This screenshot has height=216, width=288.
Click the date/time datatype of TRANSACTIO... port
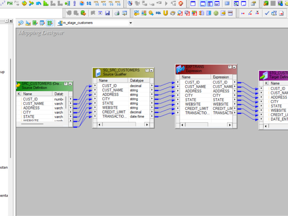[137, 116]
